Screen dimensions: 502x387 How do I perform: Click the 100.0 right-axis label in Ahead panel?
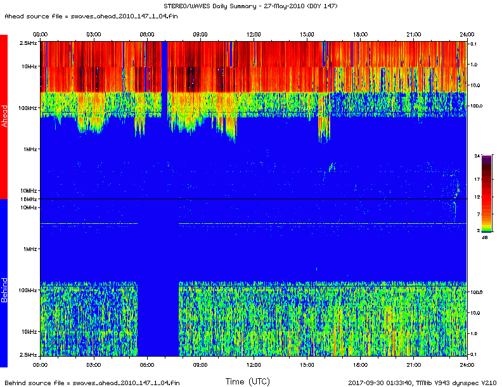477,106
